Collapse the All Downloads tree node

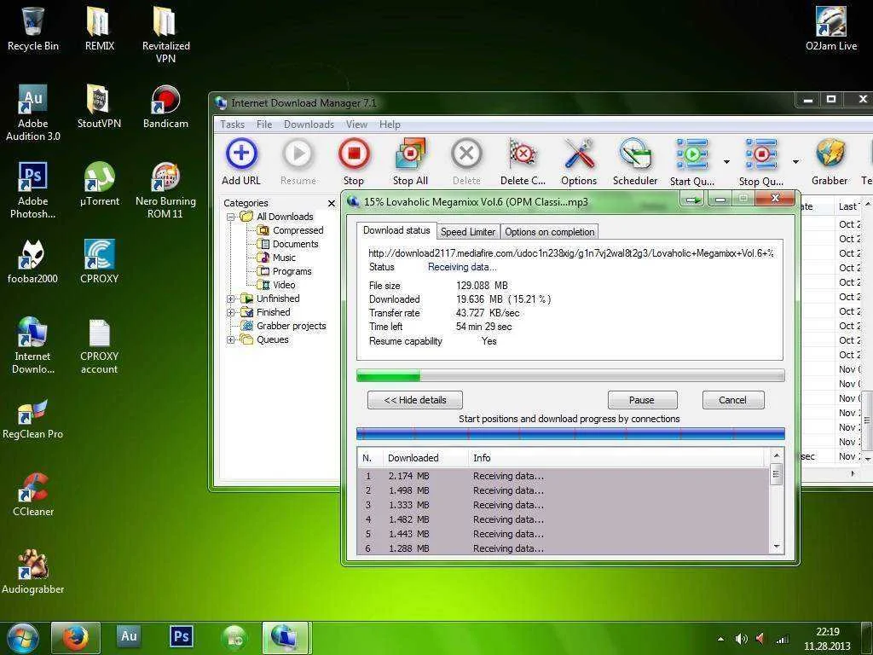(230, 217)
